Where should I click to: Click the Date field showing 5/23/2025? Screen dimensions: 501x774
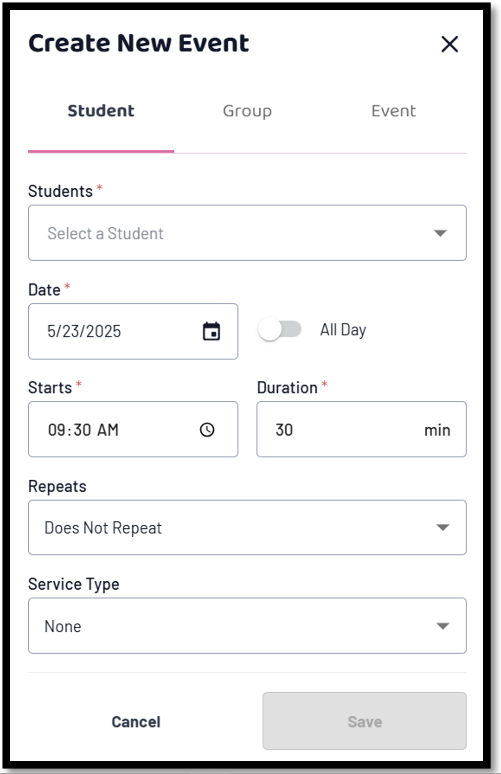(133, 332)
